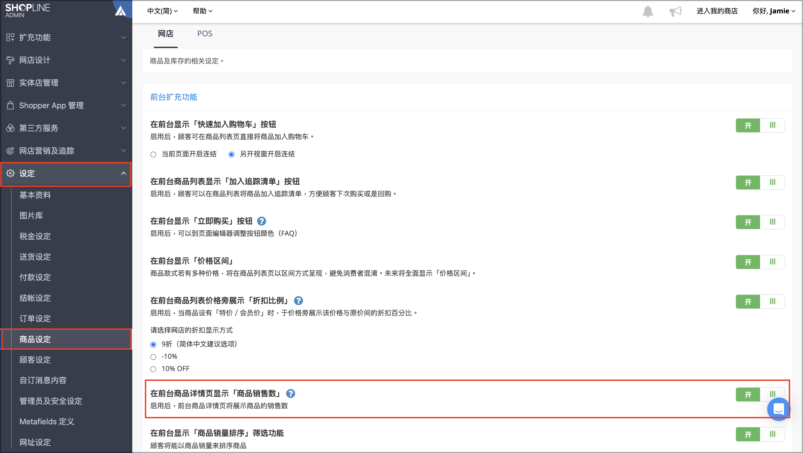The width and height of the screenshot is (803, 453).
Task: Toggle 快速加入购物车 button switch
Action: [x=760, y=125]
